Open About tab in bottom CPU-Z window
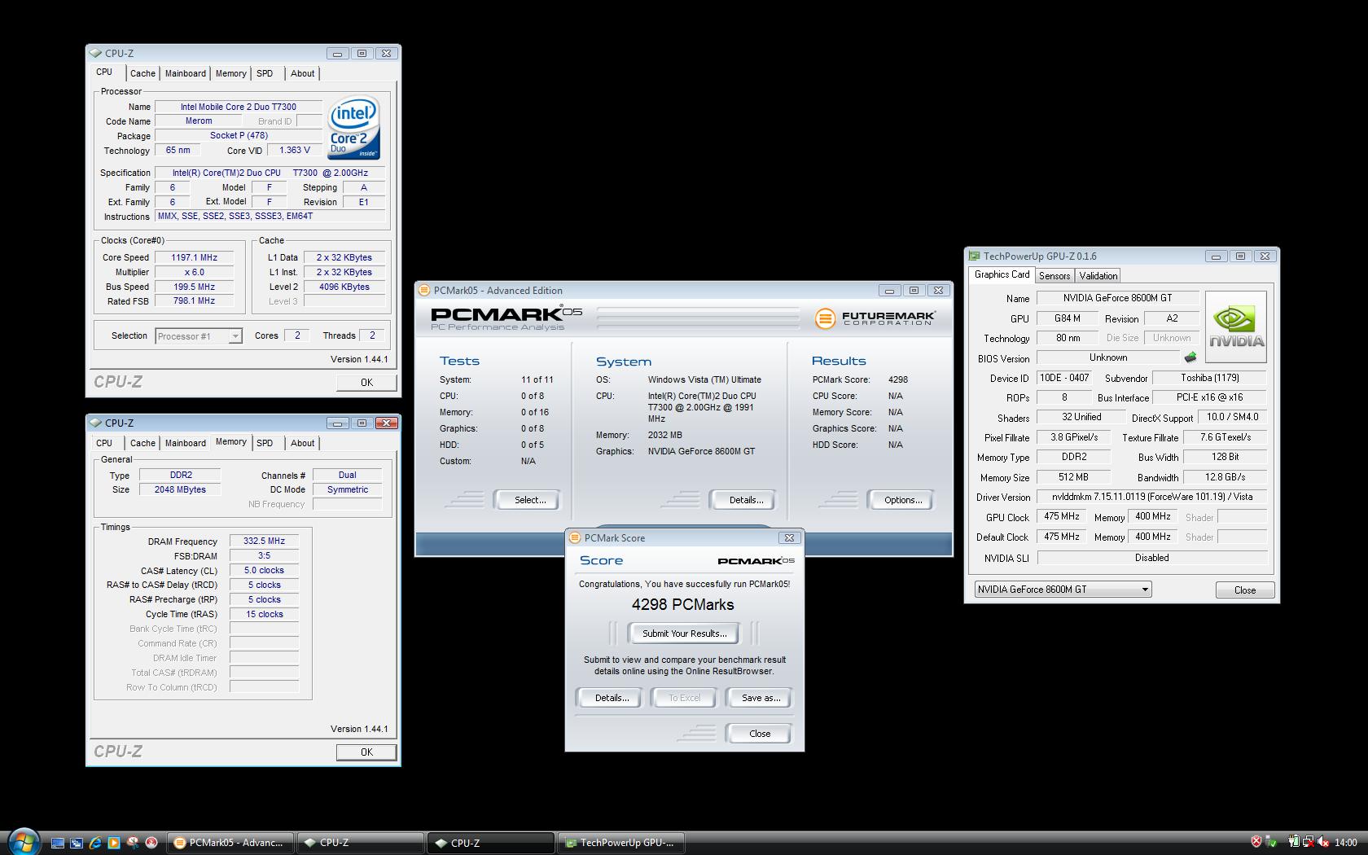This screenshot has width=1368, height=855. pyautogui.click(x=303, y=443)
